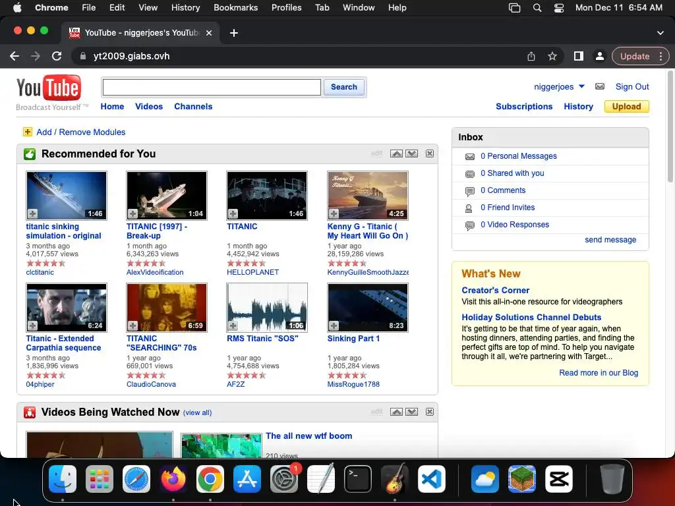
Task: Add Kenny G Titanic video to the queue
Action: point(334,213)
